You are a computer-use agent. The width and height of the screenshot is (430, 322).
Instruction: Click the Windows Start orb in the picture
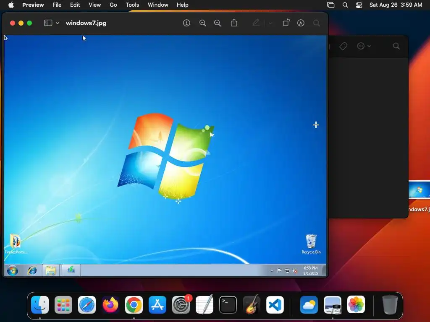tap(12, 270)
